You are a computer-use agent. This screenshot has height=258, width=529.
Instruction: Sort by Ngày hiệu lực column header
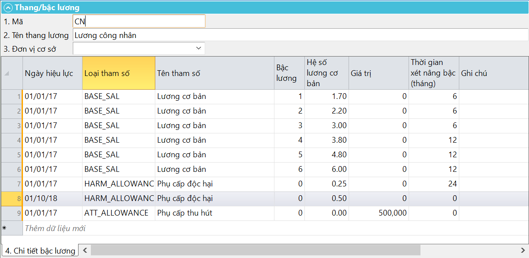coord(52,73)
